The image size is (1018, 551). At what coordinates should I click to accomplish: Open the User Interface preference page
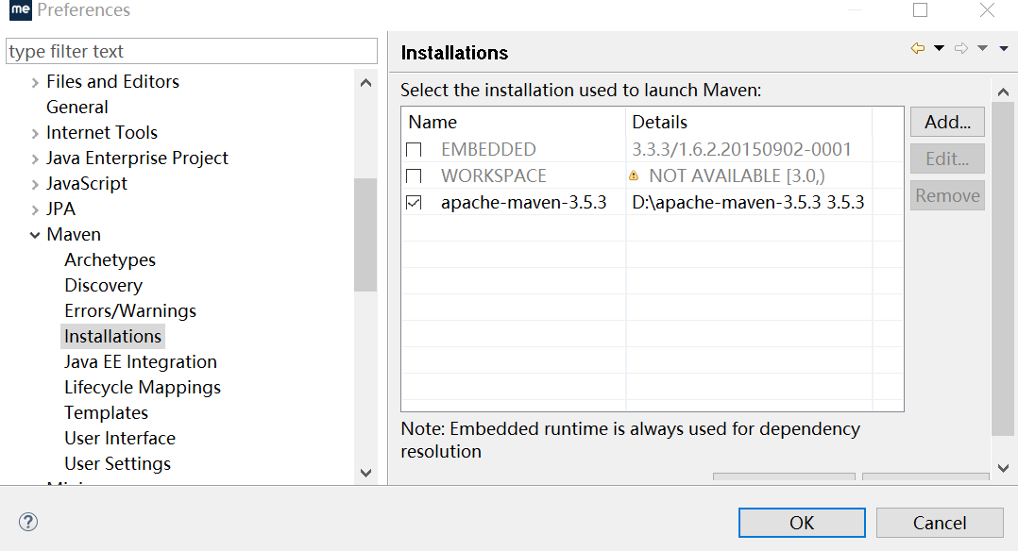point(119,438)
